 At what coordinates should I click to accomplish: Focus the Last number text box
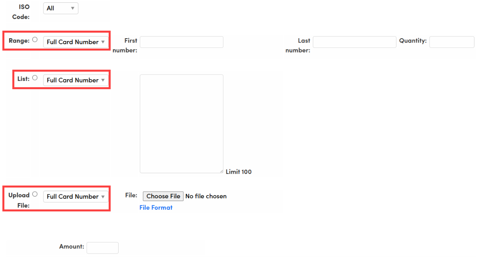pos(354,42)
